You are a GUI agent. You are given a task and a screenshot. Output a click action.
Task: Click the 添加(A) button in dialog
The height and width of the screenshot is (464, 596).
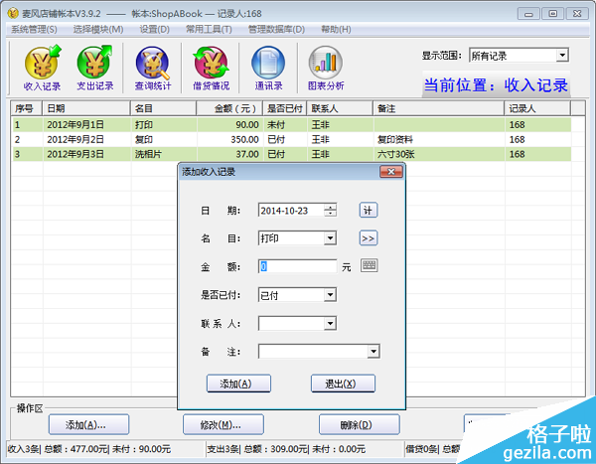tap(238, 384)
